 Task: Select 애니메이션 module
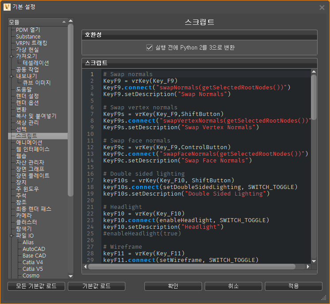(x=29, y=143)
